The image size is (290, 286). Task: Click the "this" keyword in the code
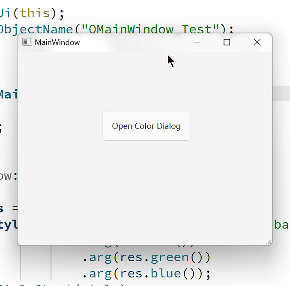(35, 13)
